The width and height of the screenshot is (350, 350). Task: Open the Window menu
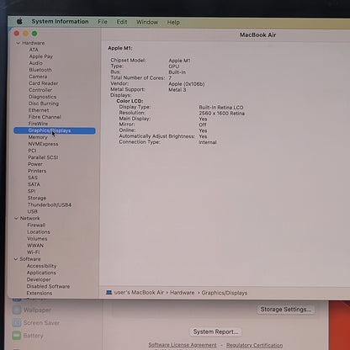[147, 22]
